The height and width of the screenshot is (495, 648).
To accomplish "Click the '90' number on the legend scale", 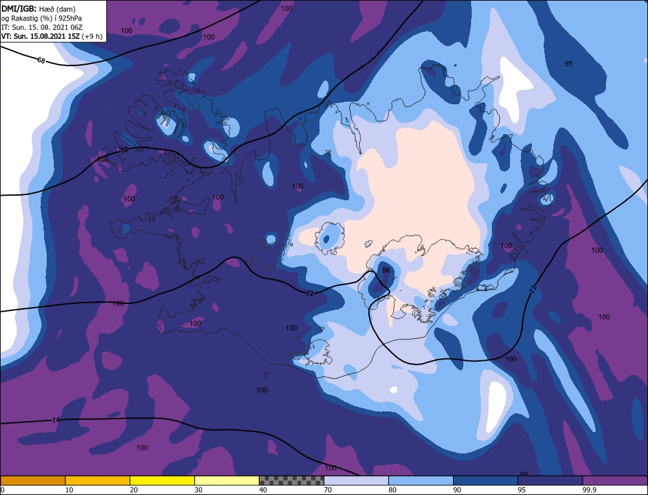I will pos(457,490).
